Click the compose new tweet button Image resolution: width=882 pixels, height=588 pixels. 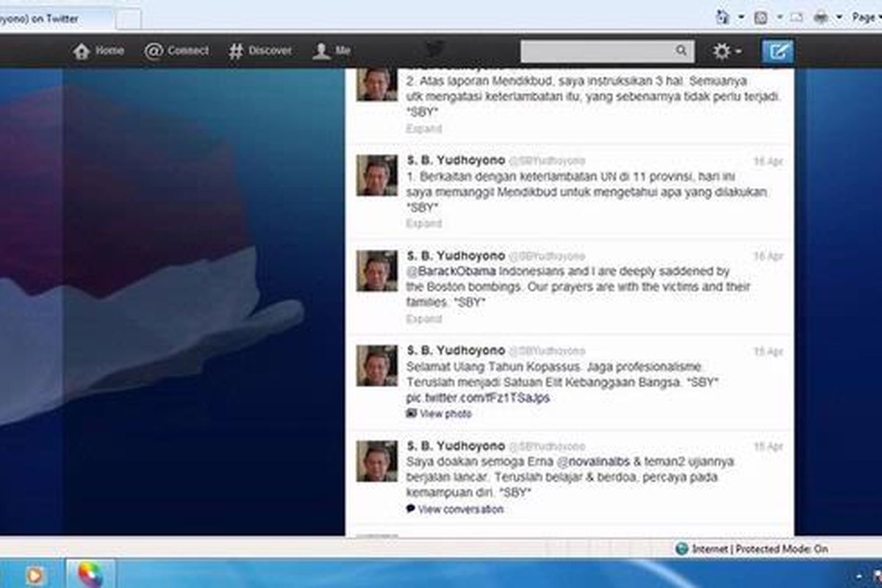point(778,51)
